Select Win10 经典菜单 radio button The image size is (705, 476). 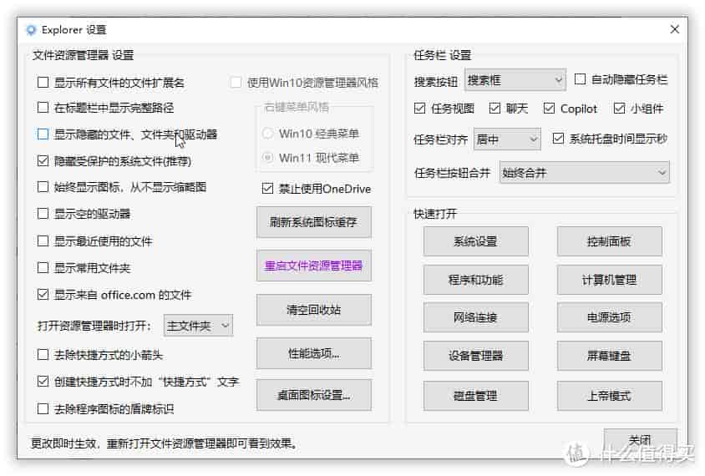click(x=267, y=134)
